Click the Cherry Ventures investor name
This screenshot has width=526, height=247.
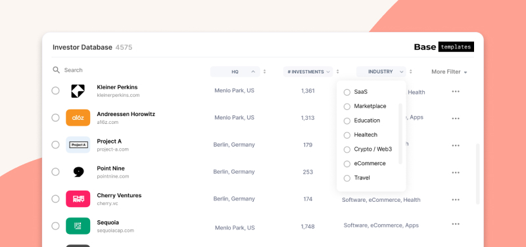click(119, 195)
